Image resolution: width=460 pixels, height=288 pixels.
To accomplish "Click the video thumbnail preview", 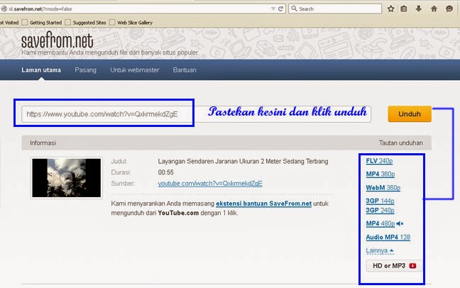I will (x=66, y=178).
